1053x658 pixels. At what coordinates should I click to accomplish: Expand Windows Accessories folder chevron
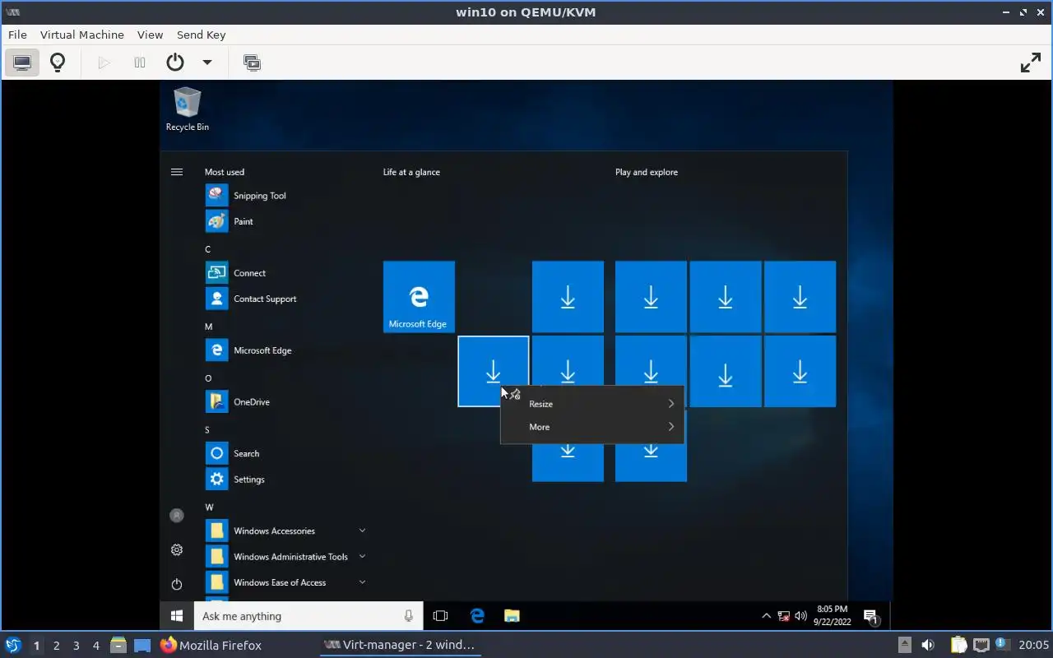click(x=362, y=531)
